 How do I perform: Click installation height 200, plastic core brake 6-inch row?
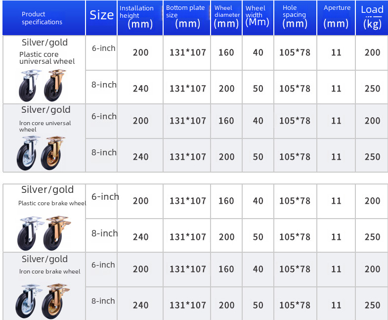(140, 201)
